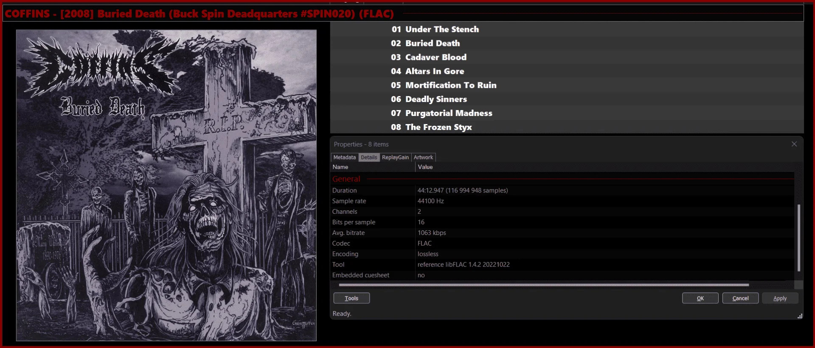Screen dimensions: 815x348
Task: Click the Name column header
Action: click(373, 167)
